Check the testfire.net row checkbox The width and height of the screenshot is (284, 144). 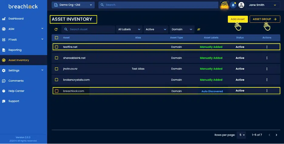tap(56, 47)
